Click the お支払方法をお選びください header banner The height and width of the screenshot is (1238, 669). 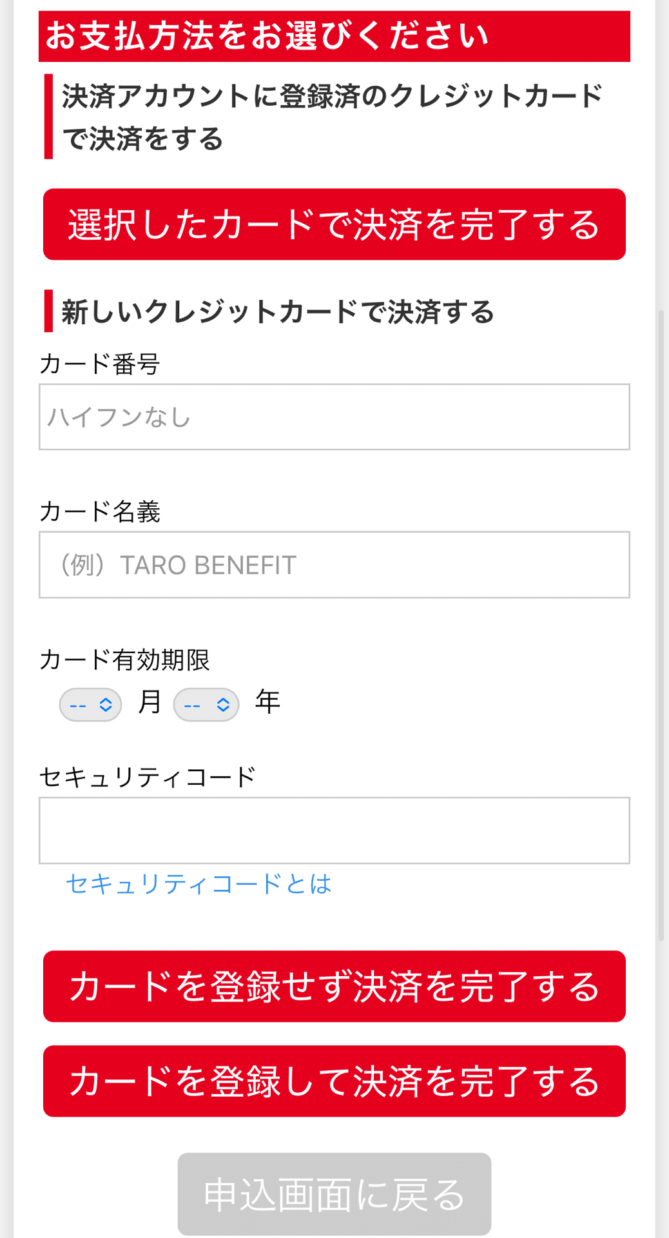point(334,36)
